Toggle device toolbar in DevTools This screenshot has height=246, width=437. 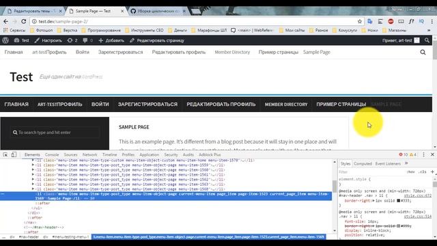pos(14,154)
